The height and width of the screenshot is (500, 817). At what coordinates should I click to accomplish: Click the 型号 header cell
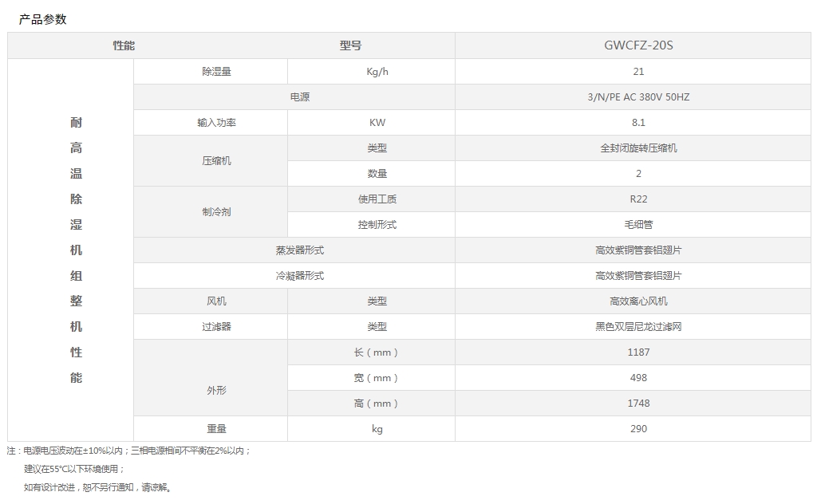350,45
